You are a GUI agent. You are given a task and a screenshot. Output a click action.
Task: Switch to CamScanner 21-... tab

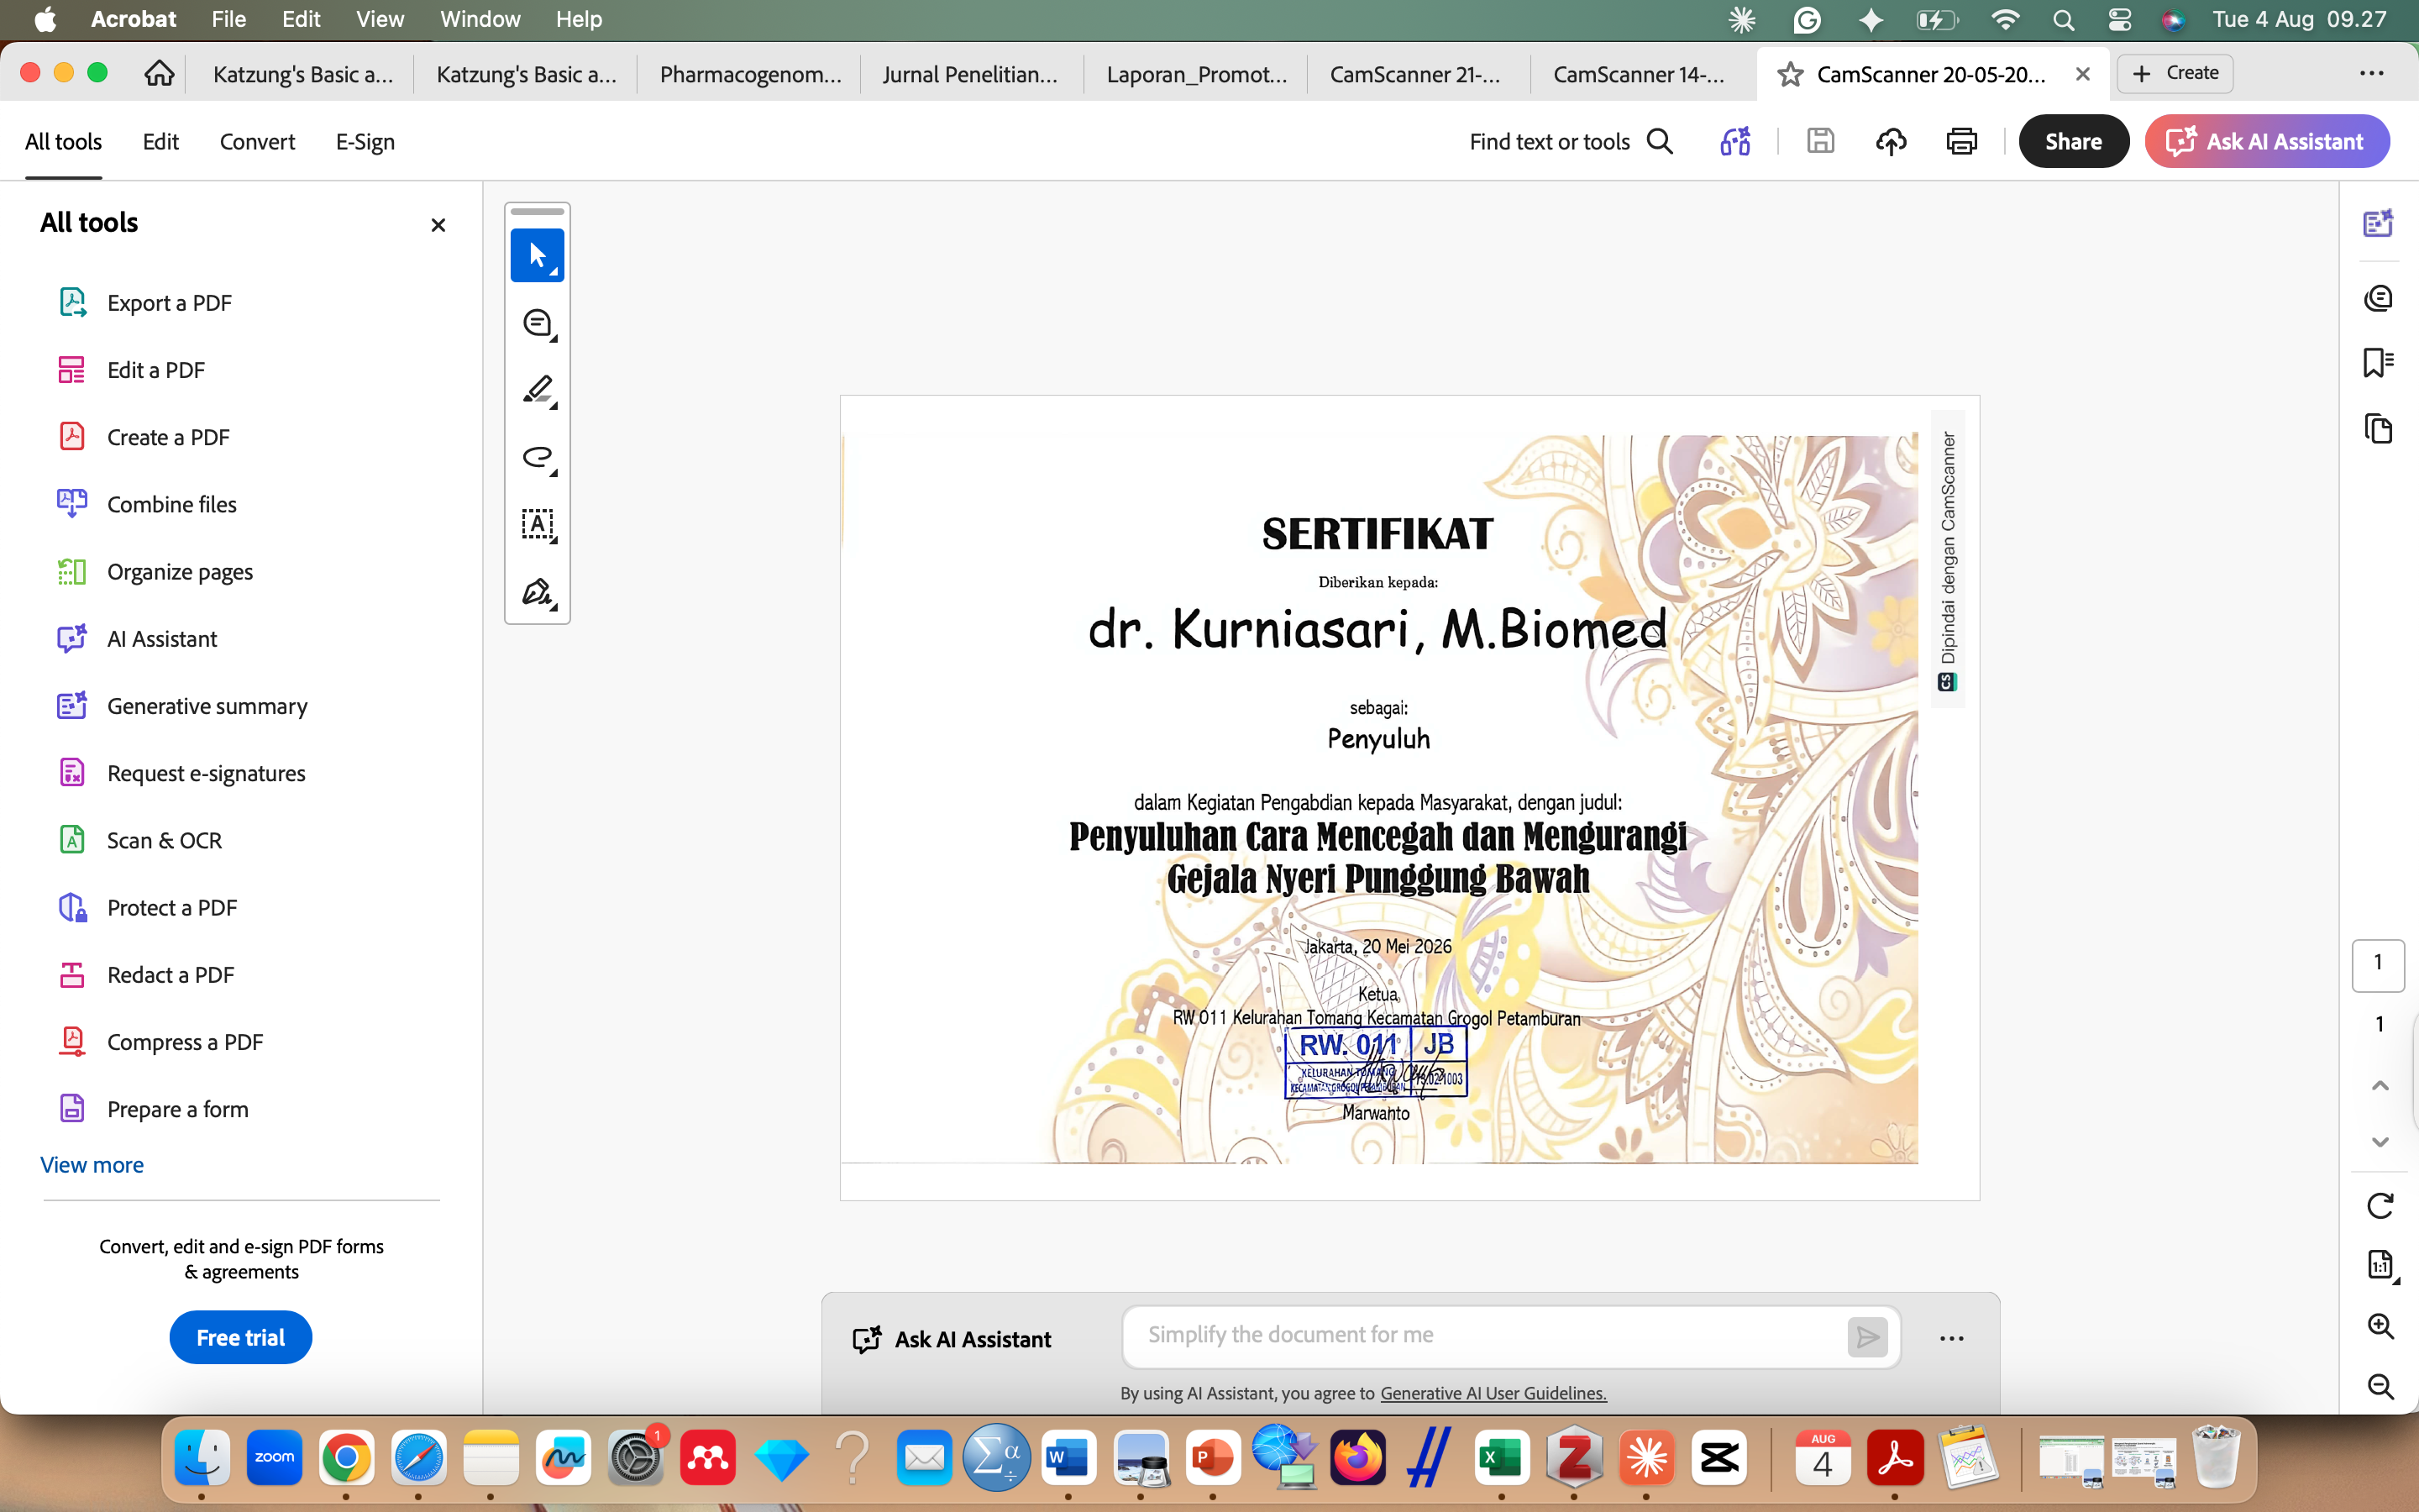(1415, 74)
